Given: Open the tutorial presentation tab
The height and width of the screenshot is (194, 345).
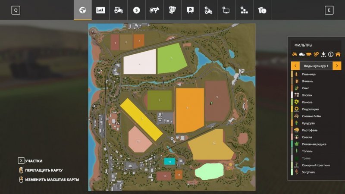Looking at the screenshot, I should [190, 10].
